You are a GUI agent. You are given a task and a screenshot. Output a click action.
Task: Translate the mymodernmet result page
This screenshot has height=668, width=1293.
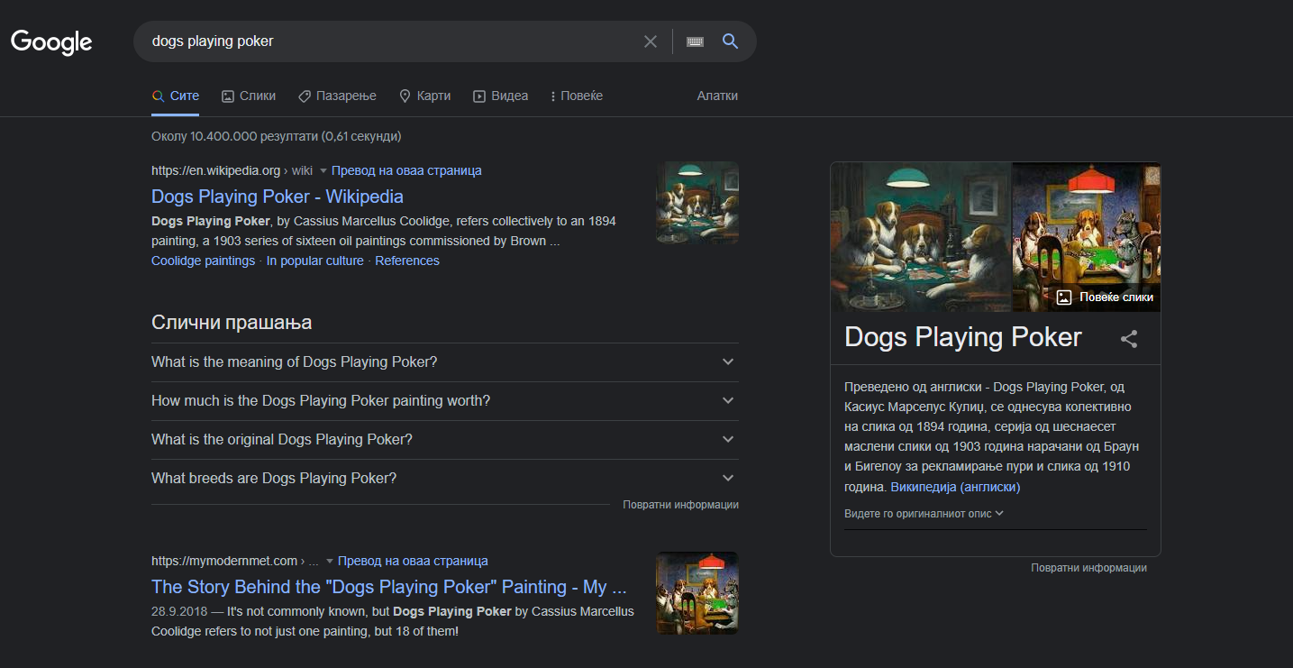click(x=413, y=561)
